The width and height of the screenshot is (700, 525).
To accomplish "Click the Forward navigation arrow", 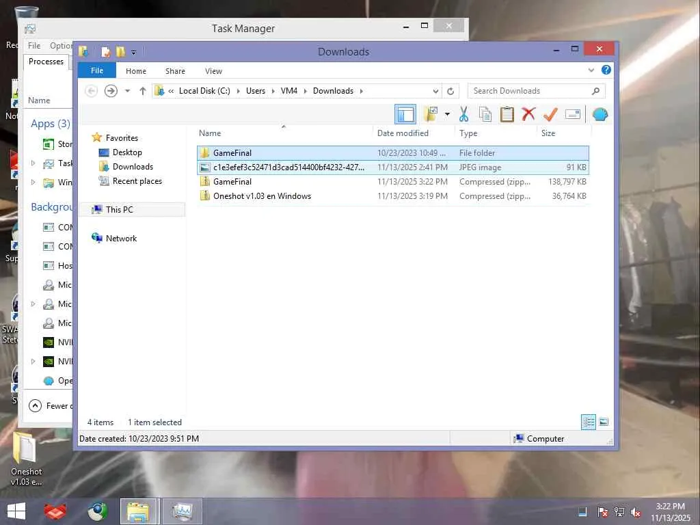I will click(111, 91).
